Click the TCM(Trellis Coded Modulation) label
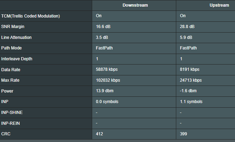The width and height of the screenshot is (235, 142). 31,16
